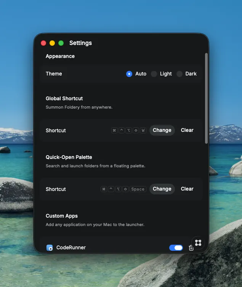Image resolution: width=242 pixels, height=287 pixels.
Task: Change the Quick-Open Palette shortcut
Action: tap(162, 189)
